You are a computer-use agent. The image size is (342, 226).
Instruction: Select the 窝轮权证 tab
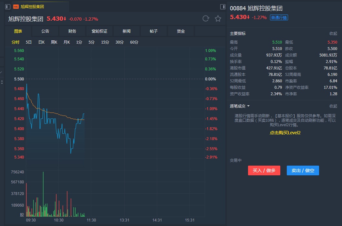point(99,31)
